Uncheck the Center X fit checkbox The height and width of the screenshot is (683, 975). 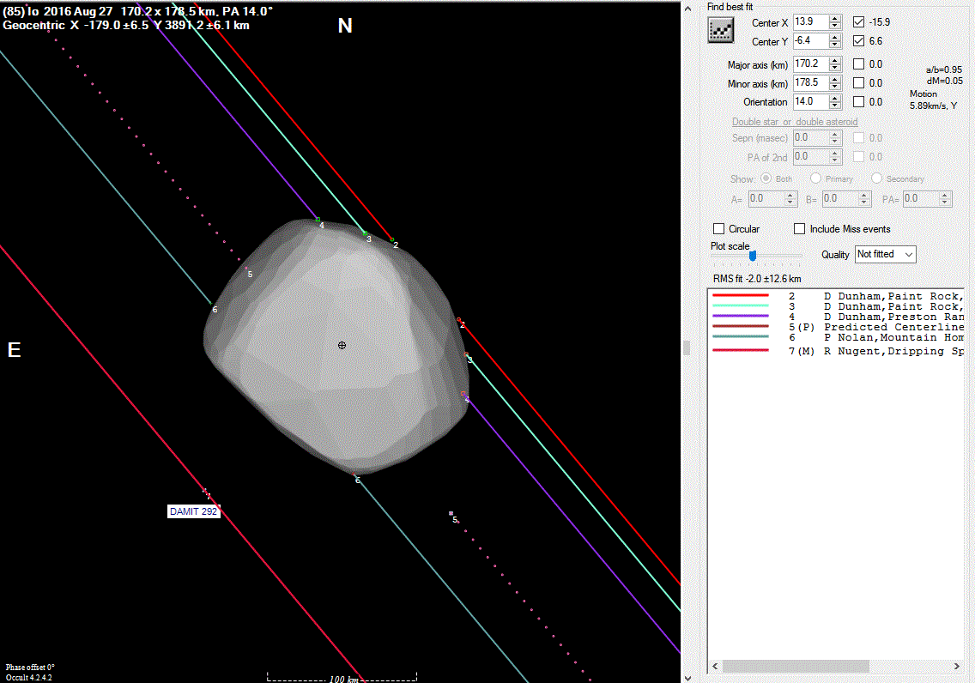[x=859, y=22]
